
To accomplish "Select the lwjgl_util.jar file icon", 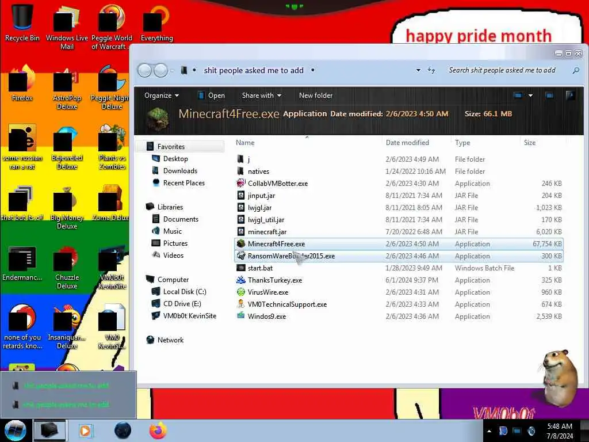I will point(241,219).
